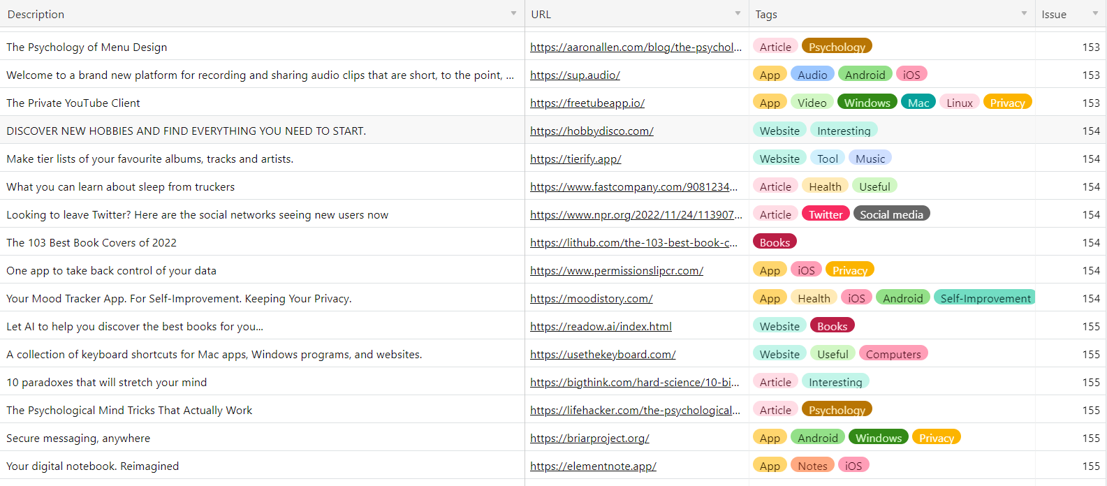Select 'The 103 Best Book Covers' cell
This screenshot has width=1107, height=486.
(x=262, y=242)
